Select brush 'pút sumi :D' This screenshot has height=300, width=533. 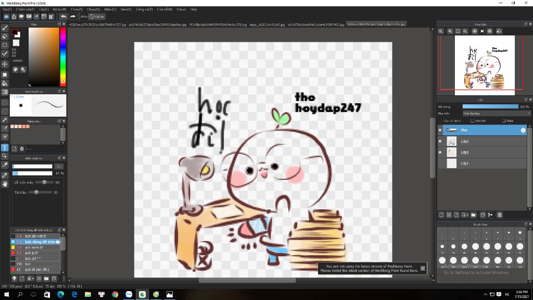pos(35,247)
